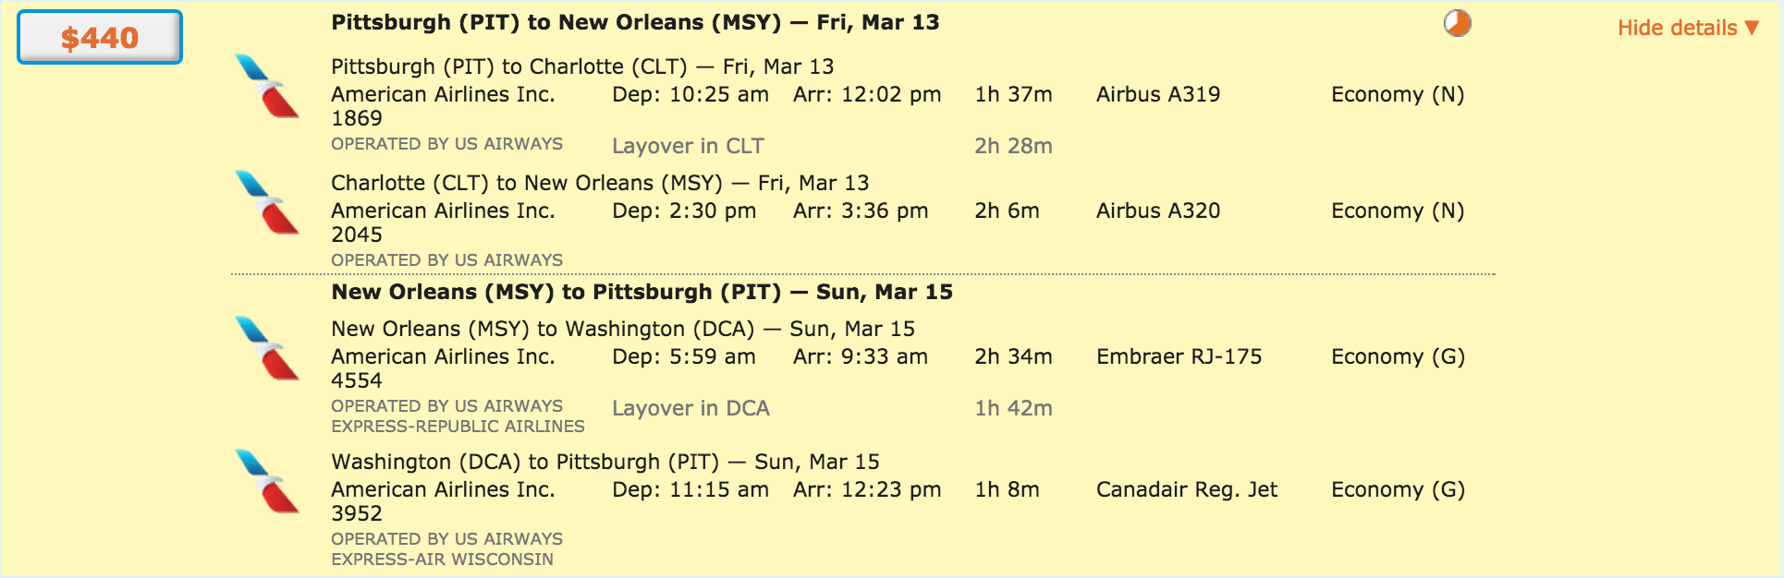Click the $440 price button
Viewport: 1784px width, 578px height.
point(100,37)
